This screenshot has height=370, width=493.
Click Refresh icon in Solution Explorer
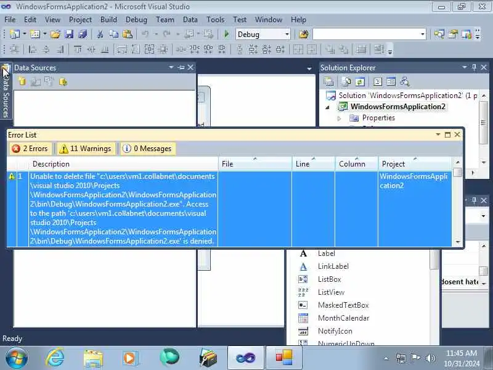click(360, 82)
